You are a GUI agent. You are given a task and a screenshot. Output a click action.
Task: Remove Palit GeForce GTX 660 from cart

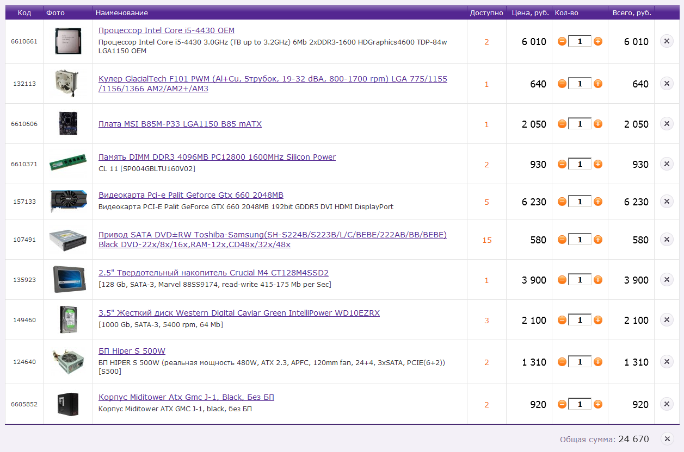click(667, 202)
